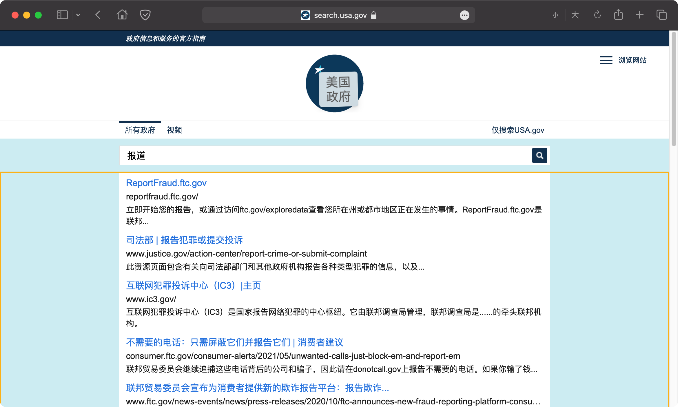Click the 美国政府 round logo

pos(335,83)
